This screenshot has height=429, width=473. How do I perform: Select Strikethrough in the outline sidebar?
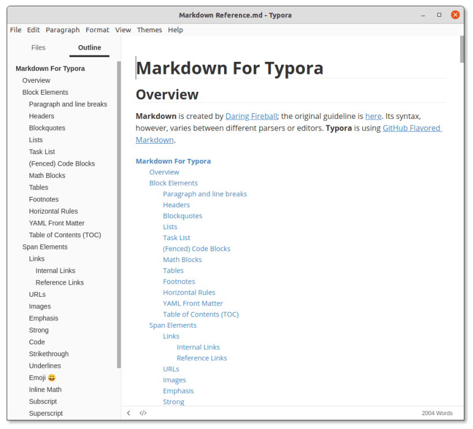49,354
